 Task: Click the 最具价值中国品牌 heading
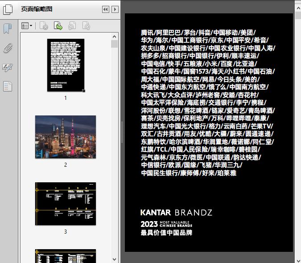pos(166,233)
